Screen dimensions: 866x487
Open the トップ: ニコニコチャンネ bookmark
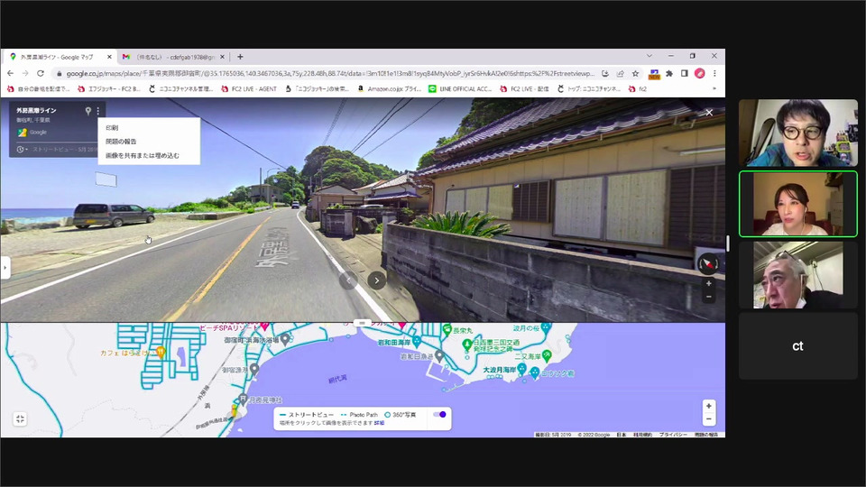[589, 88]
